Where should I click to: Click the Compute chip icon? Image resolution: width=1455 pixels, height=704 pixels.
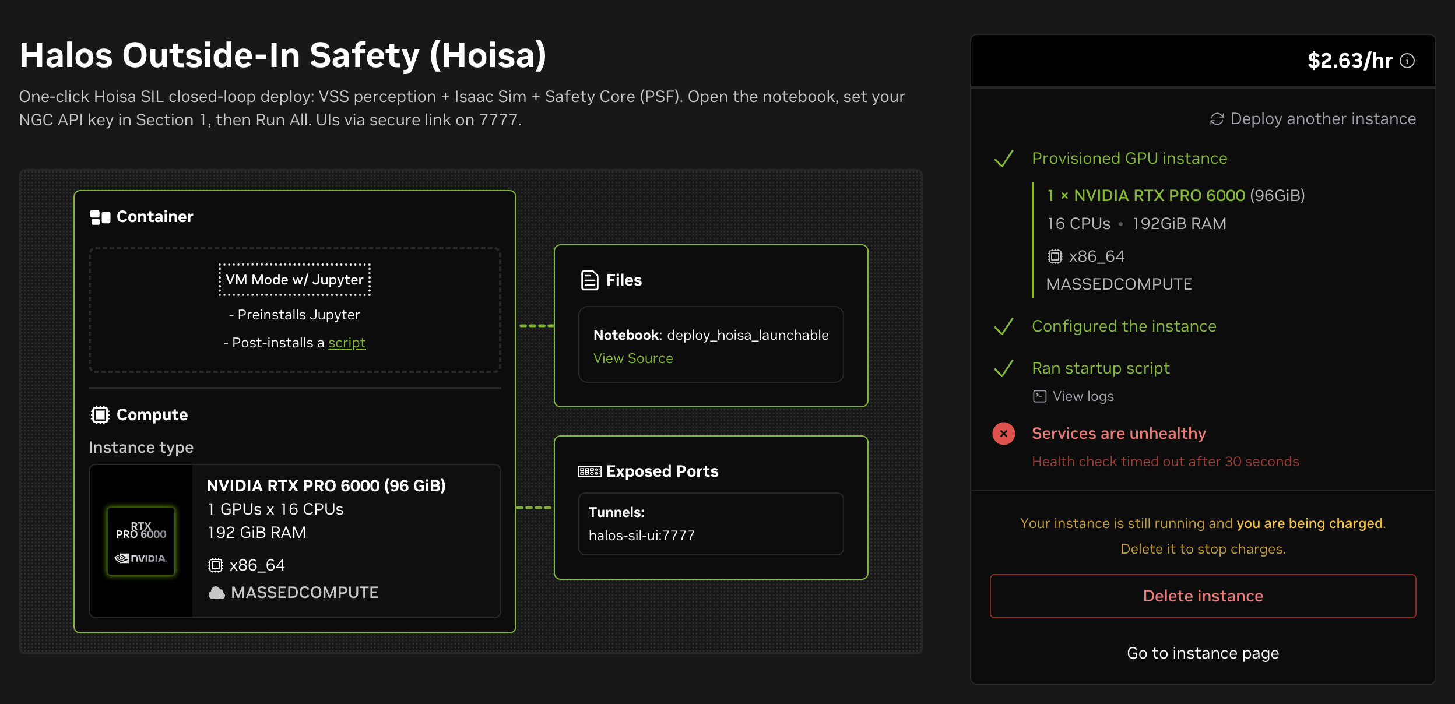[100, 415]
